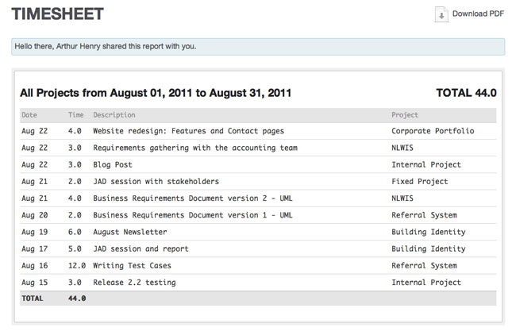Click the TOTAL label in the footer row
Screen dimensions: 516x335
[x=33, y=298]
